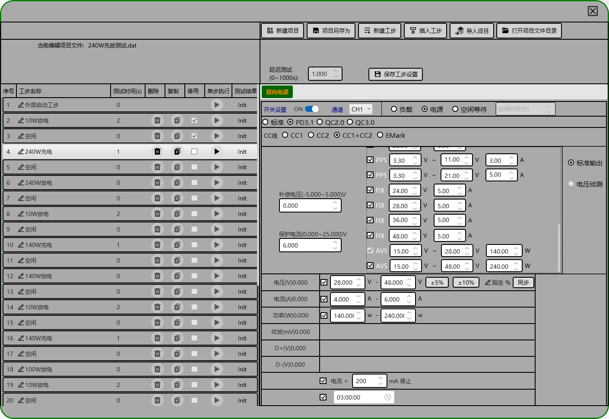Click the copy icon for row 10 140W充电
The width and height of the screenshot is (609, 419).
[177, 245]
